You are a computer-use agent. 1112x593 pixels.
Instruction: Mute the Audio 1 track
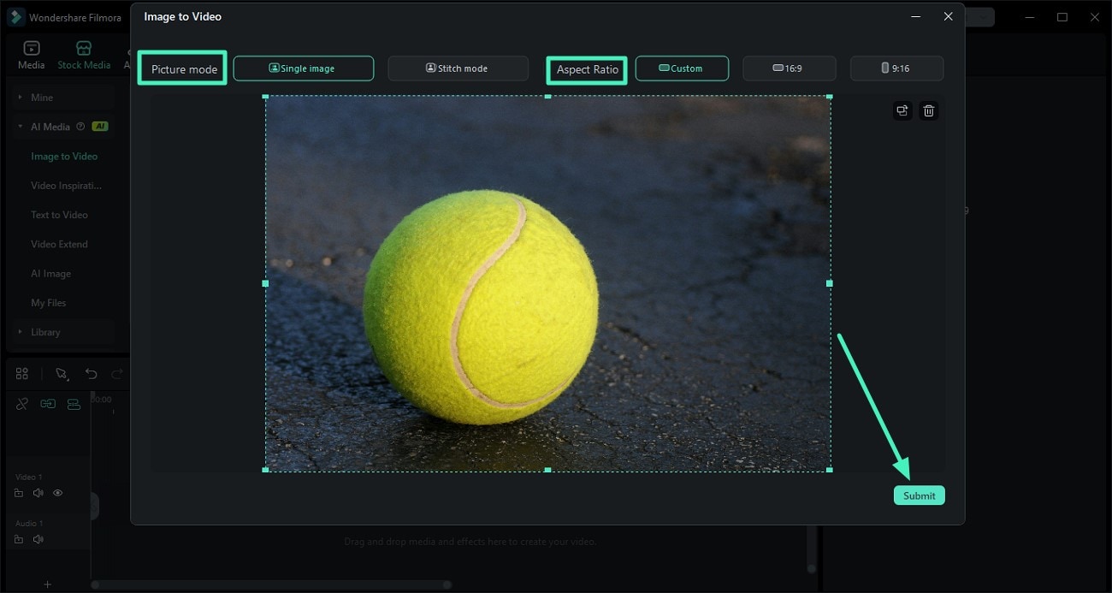[x=38, y=539]
